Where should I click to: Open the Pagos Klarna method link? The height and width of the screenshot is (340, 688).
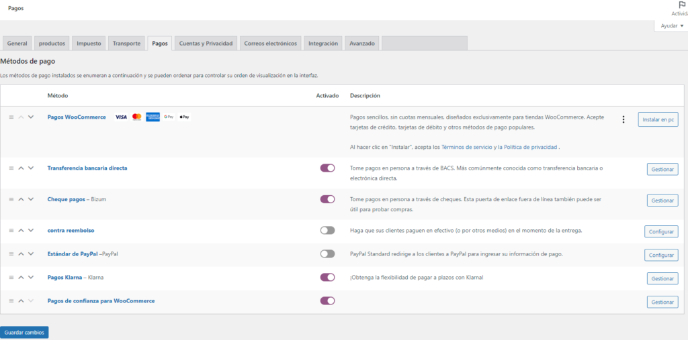click(x=64, y=277)
